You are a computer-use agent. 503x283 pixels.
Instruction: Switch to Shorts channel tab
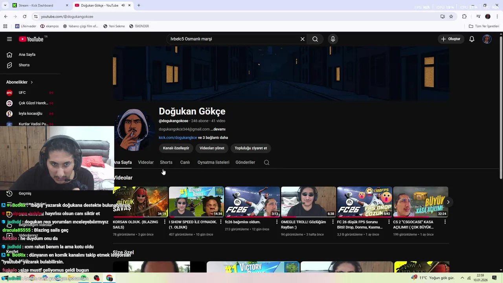tap(166, 162)
